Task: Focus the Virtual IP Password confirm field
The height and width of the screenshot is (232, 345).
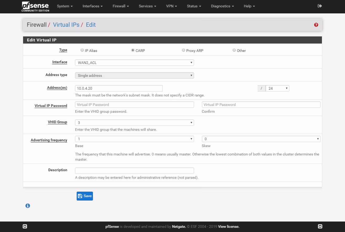Action: pos(261,105)
